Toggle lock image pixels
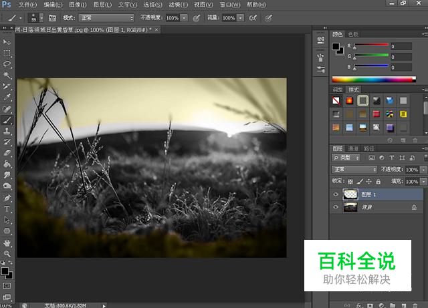This screenshot has width=428, height=308. coord(360,182)
